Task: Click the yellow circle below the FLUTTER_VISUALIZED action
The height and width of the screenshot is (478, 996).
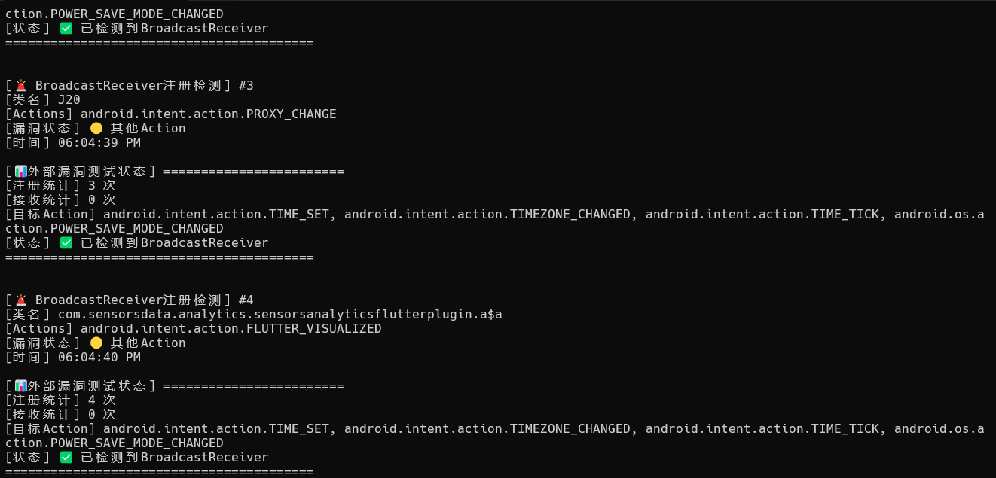Action: 96,343
